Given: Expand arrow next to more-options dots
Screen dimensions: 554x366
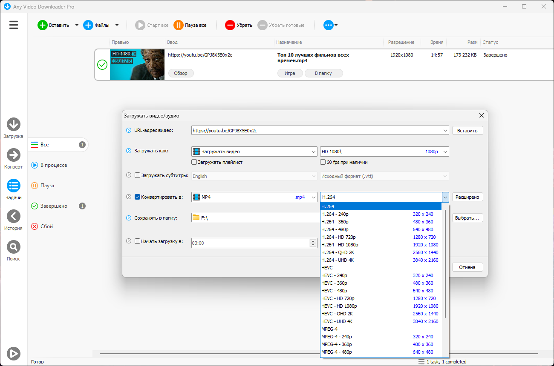Looking at the screenshot, I should coord(336,25).
